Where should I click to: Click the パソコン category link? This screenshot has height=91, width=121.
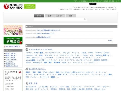click(x=29, y=53)
